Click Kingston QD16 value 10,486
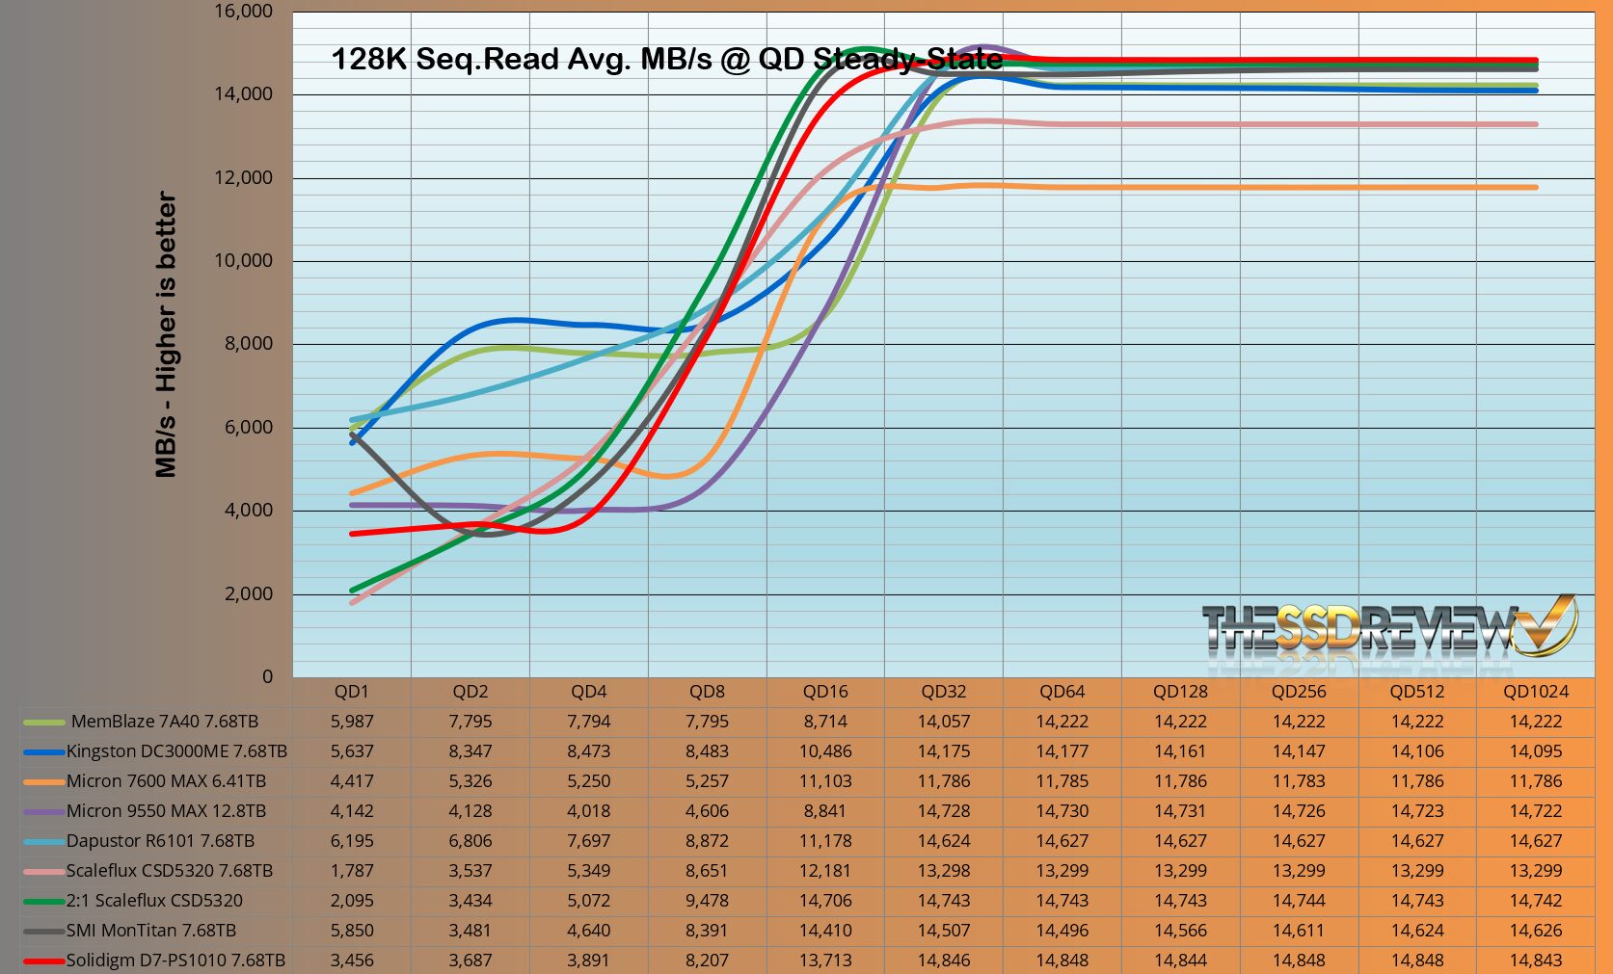1613x974 pixels. pos(825,751)
